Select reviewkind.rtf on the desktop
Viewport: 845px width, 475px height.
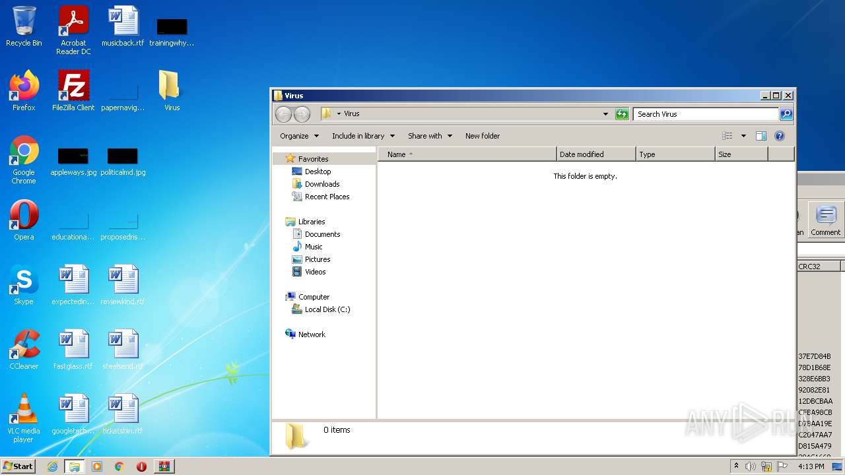coord(123,285)
